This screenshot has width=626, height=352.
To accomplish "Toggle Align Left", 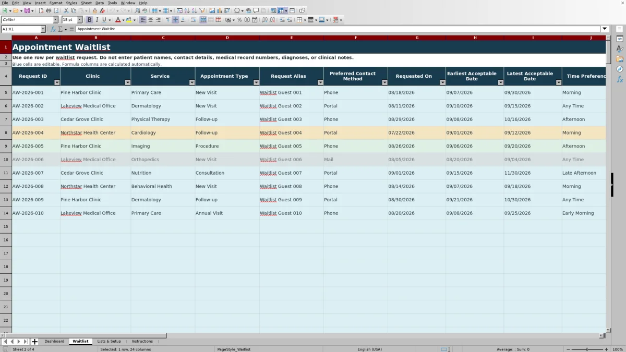I will tap(142, 20).
